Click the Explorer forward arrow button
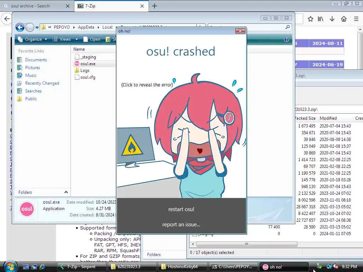The image size is (363, 272). [x=30, y=28]
